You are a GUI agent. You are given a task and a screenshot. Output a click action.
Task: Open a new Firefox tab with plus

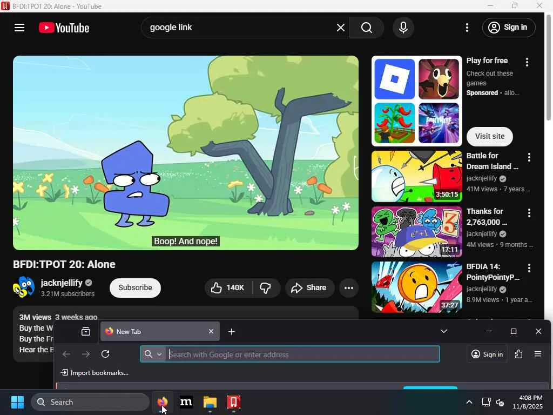(x=231, y=331)
